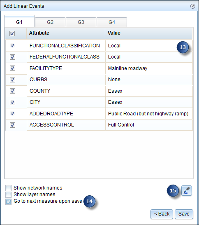This screenshot has height=225, width=199.
Task: Enable Show network names option
Action: 9,188
